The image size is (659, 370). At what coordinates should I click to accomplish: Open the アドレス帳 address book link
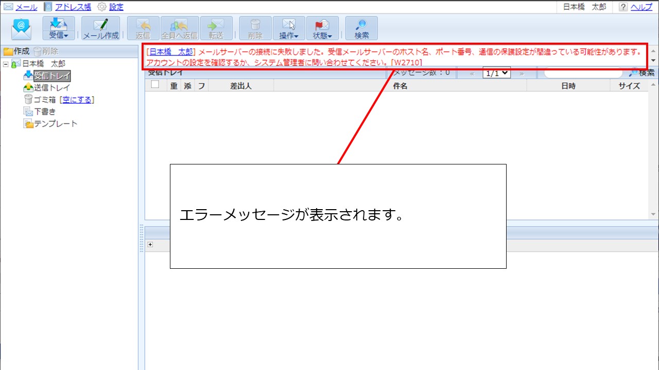click(73, 7)
